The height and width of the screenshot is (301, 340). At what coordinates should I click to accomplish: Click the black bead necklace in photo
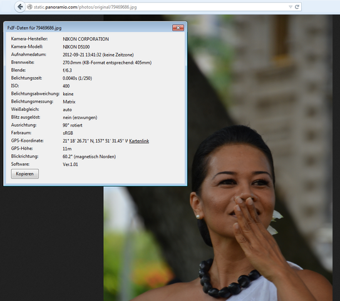coord(228,280)
